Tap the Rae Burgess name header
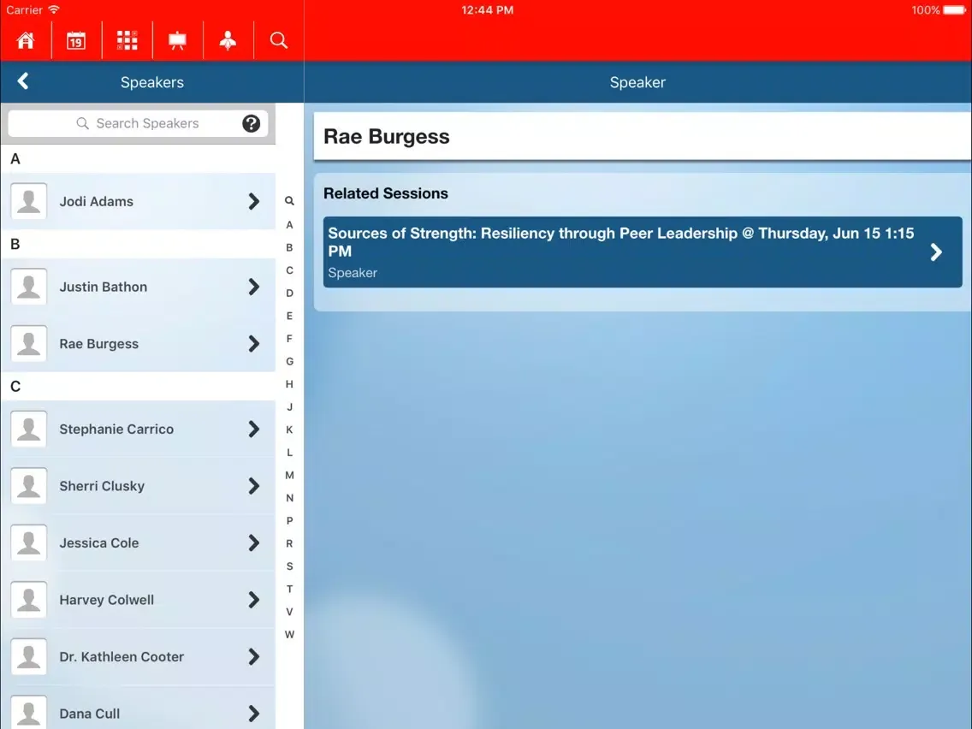This screenshot has height=729, width=972. [386, 136]
